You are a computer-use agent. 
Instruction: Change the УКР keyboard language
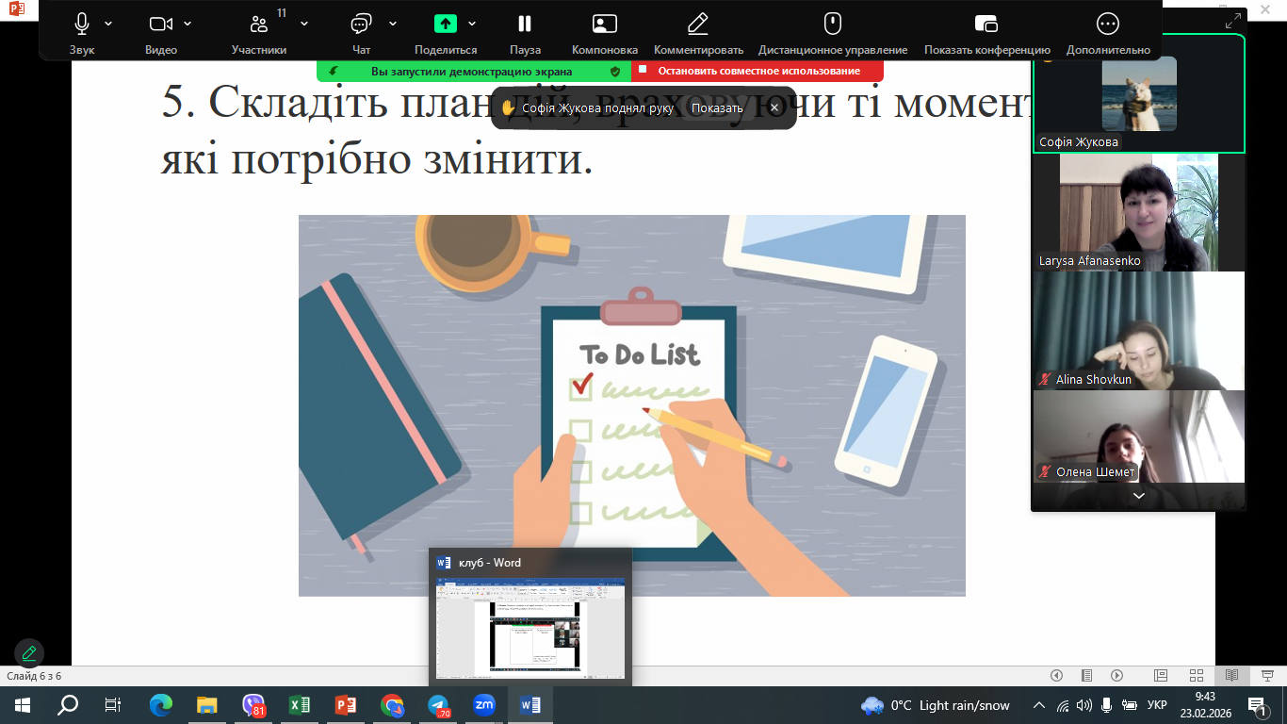pyautogui.click(x=1158, y=705)
